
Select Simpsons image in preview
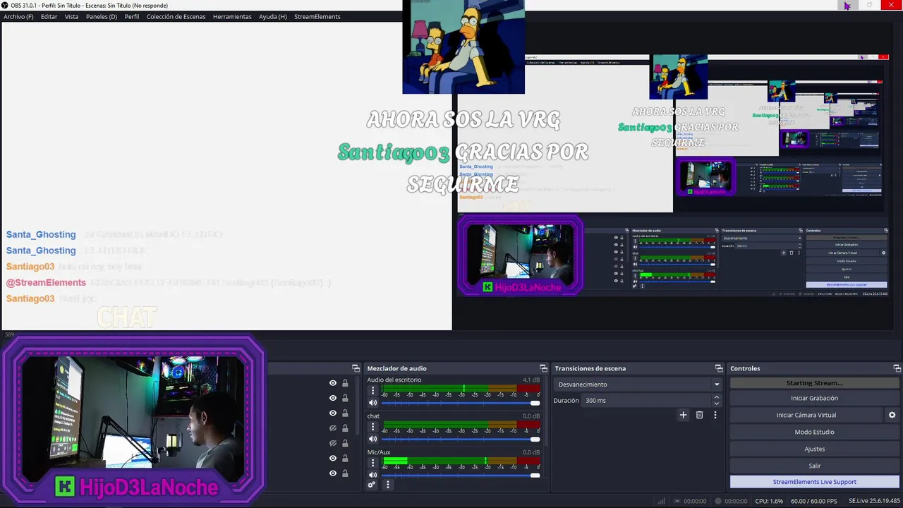tap(463, 47)
